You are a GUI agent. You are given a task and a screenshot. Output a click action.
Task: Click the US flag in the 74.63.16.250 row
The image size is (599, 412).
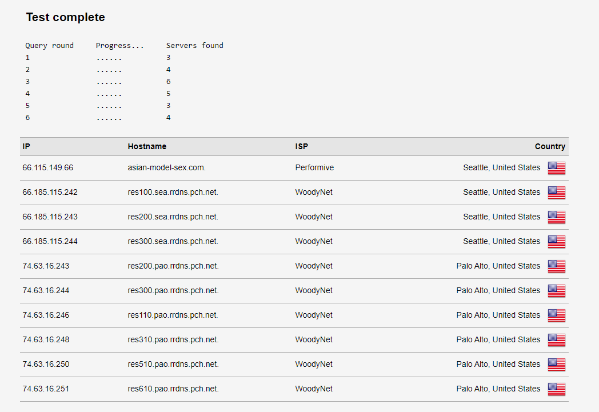557,364
